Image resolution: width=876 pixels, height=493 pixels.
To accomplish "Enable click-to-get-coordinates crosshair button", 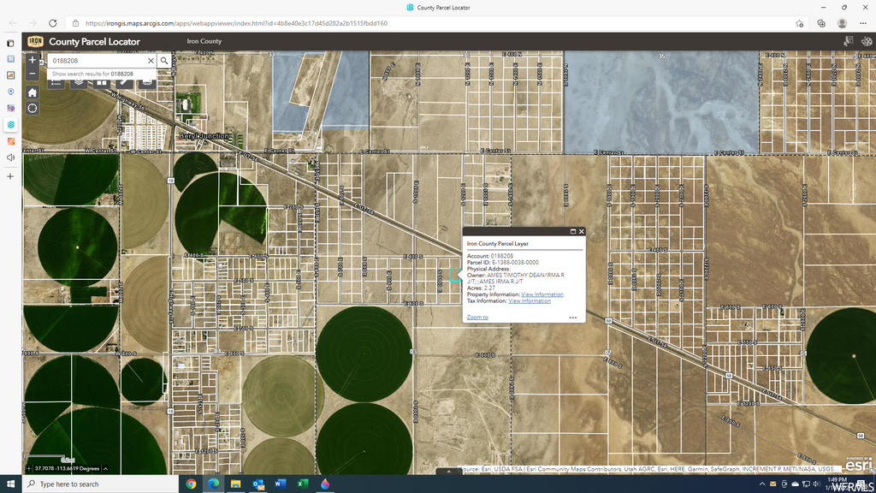I will 29,468.
